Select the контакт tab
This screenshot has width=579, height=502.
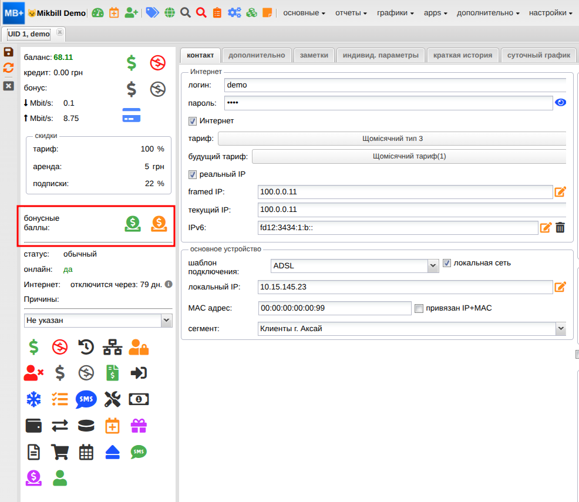tap(200, 55)
